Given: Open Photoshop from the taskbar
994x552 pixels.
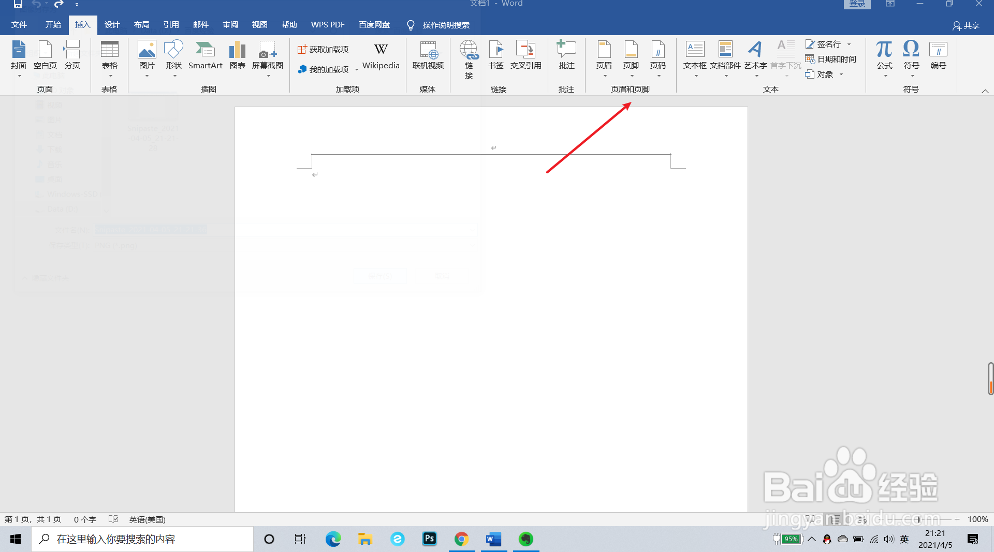Looking at the screenshot, I should (429, 539).
